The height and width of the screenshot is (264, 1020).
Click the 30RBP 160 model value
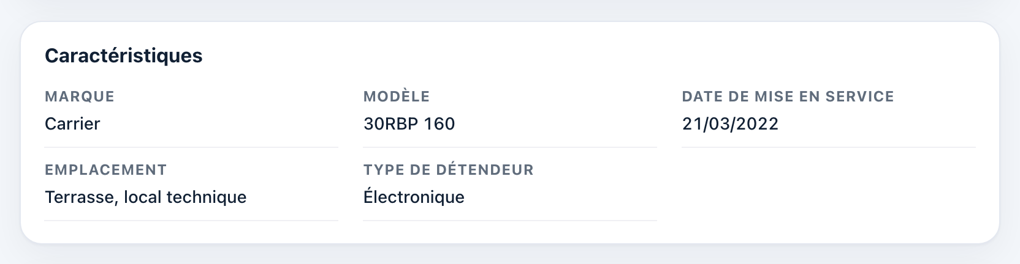pyautogui.click(x=409, y=123)
